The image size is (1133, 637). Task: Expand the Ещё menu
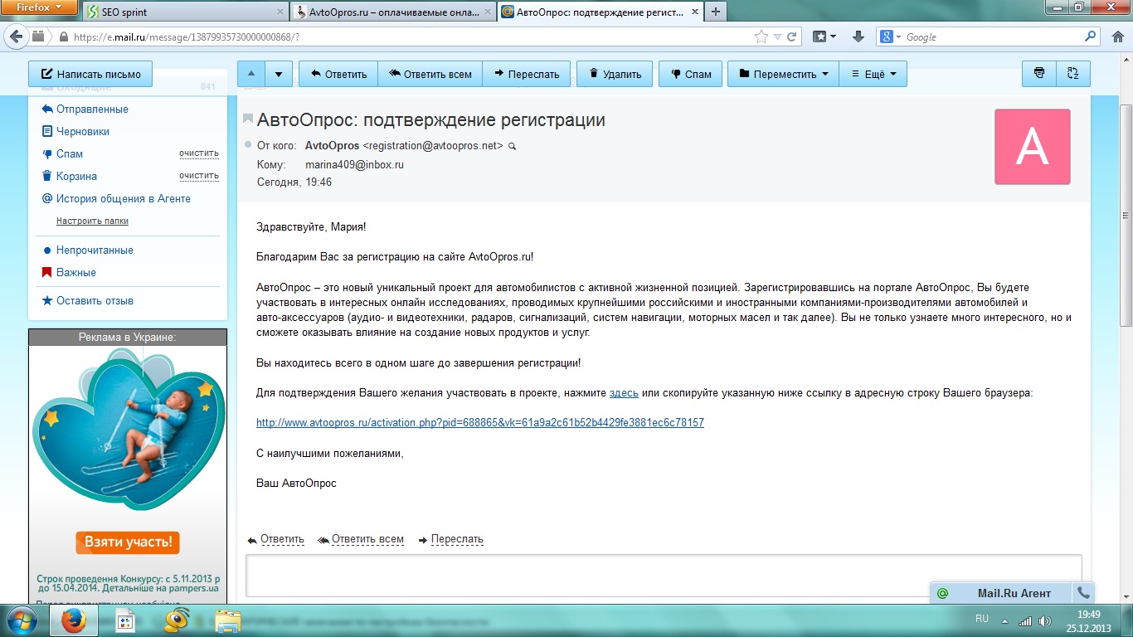tap(873, 74)
